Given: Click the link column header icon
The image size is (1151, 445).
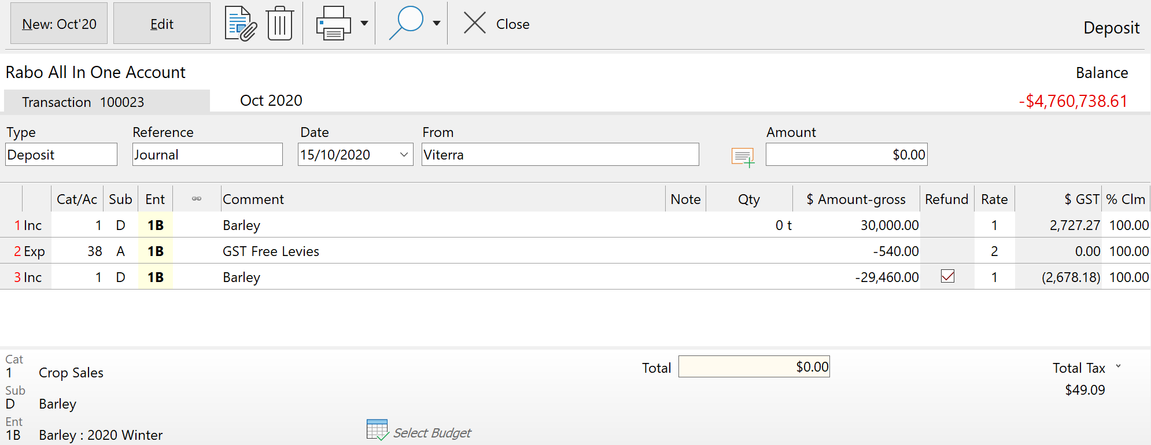Looking at the screenshot, I should pyautogui.click(x=197, y=199).
